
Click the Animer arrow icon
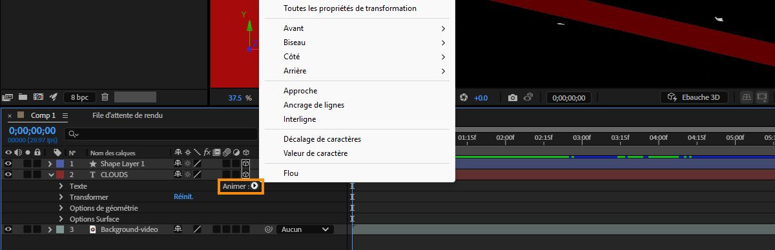[x=254, y=186]
